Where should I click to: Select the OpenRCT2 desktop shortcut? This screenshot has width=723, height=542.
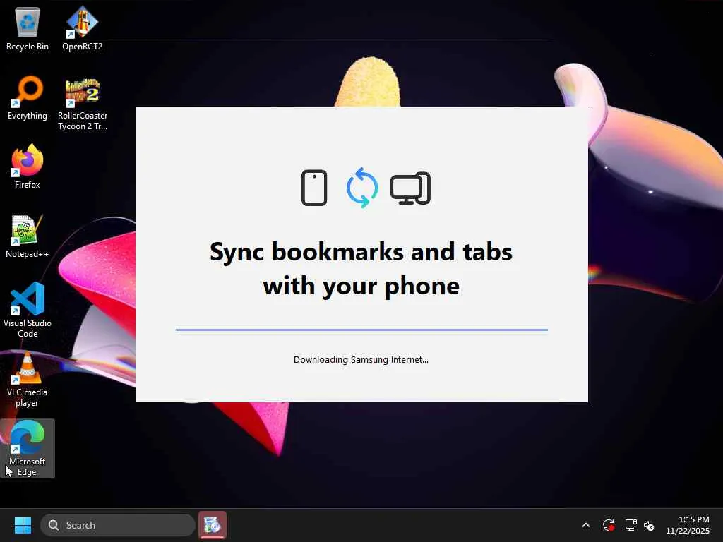click(x=82, y=29)
